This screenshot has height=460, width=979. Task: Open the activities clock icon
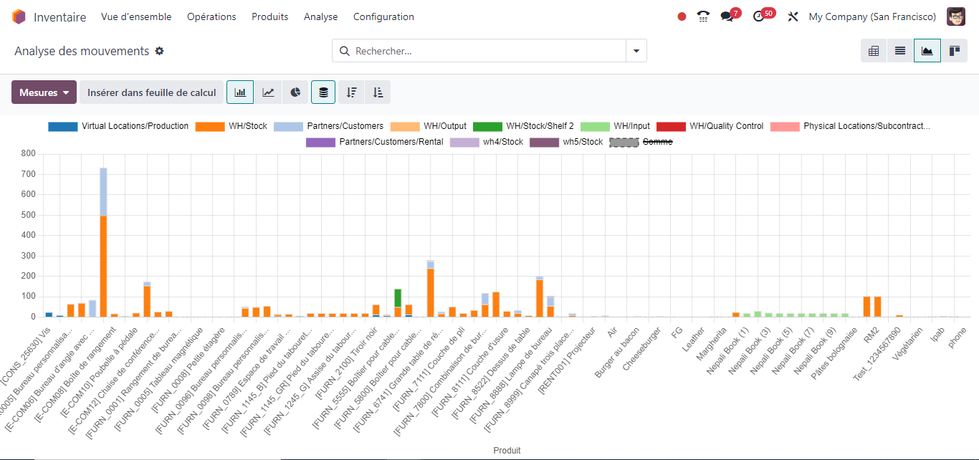tap(759, 16)
